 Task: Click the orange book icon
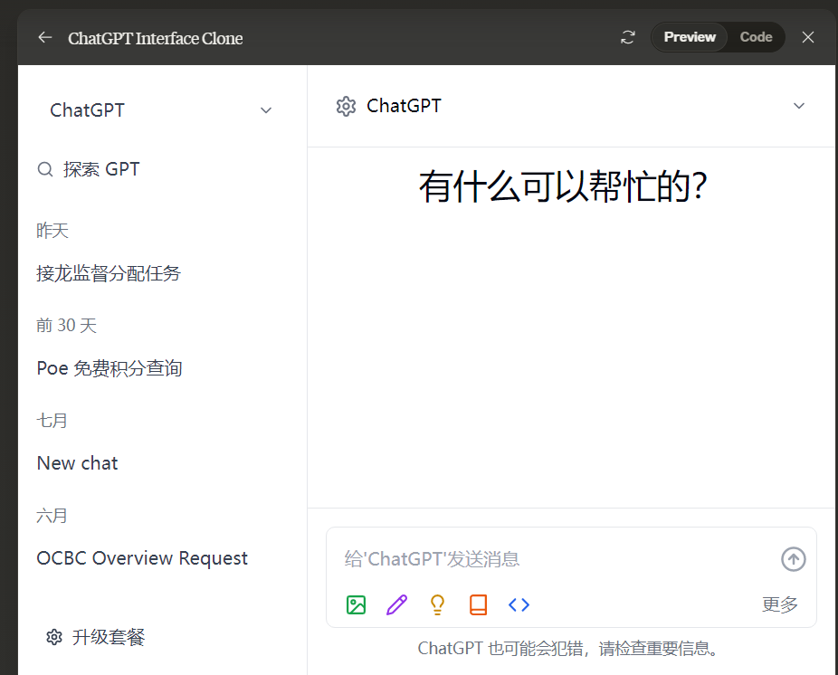click(x=478, y=605)
